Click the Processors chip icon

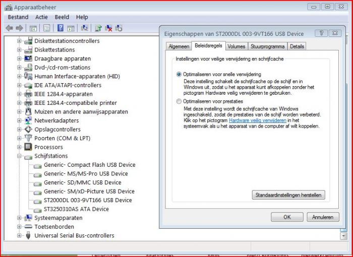click(x=28, y=147)
